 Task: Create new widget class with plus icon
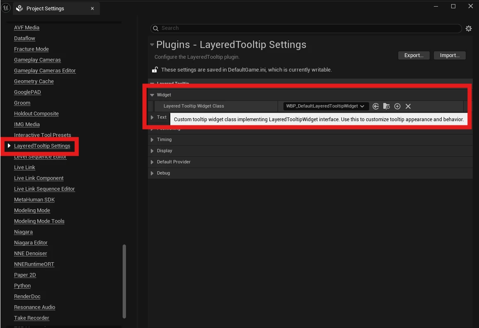pos(397,106)
